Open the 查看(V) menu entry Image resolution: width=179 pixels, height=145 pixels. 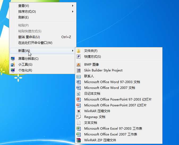click(x=43, y=6)
